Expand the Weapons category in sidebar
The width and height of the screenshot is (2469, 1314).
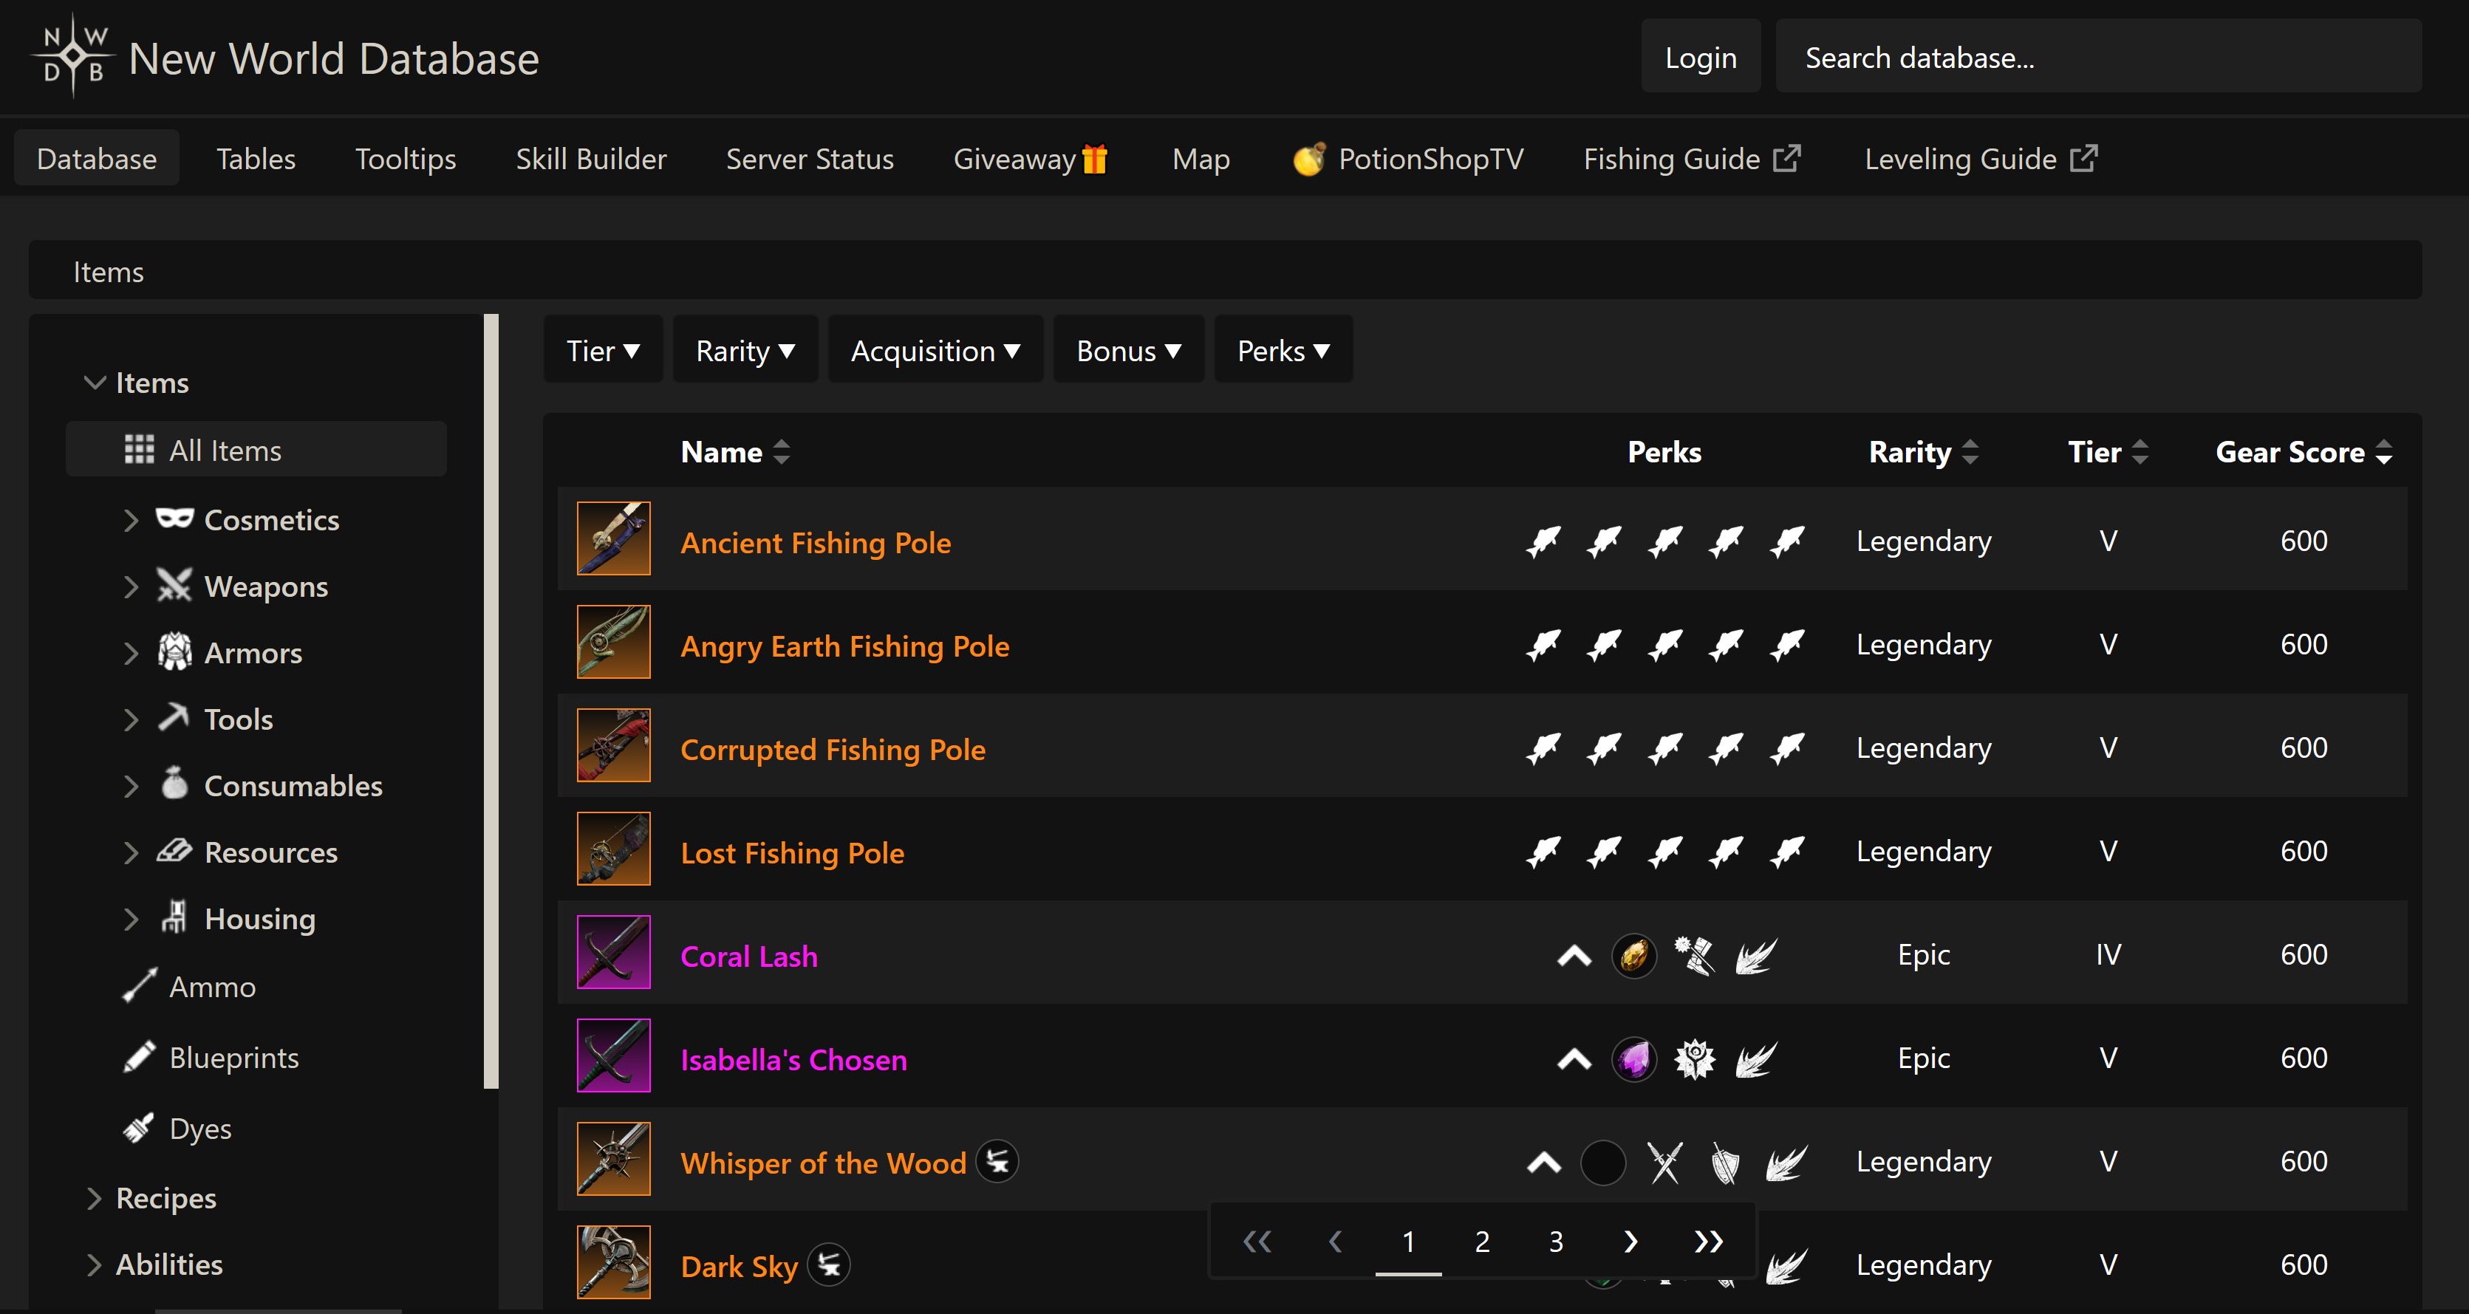pyautogui.click(x=132, y=586)
